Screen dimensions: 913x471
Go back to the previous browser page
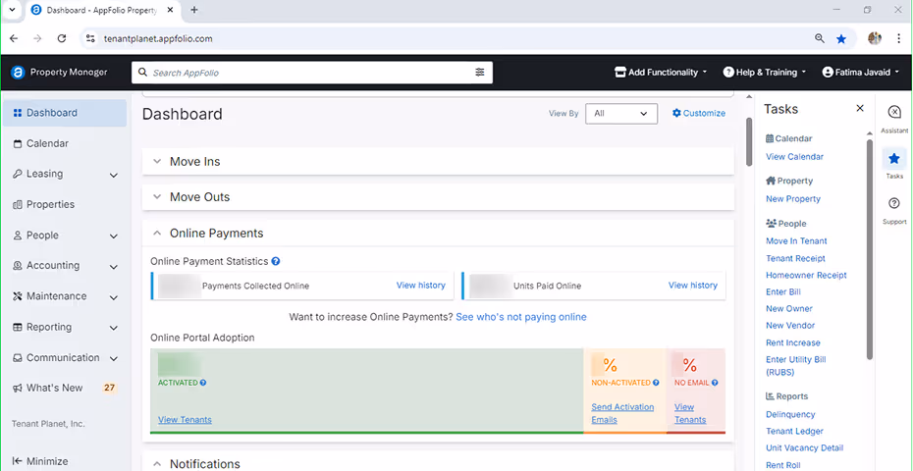[14, 38]
